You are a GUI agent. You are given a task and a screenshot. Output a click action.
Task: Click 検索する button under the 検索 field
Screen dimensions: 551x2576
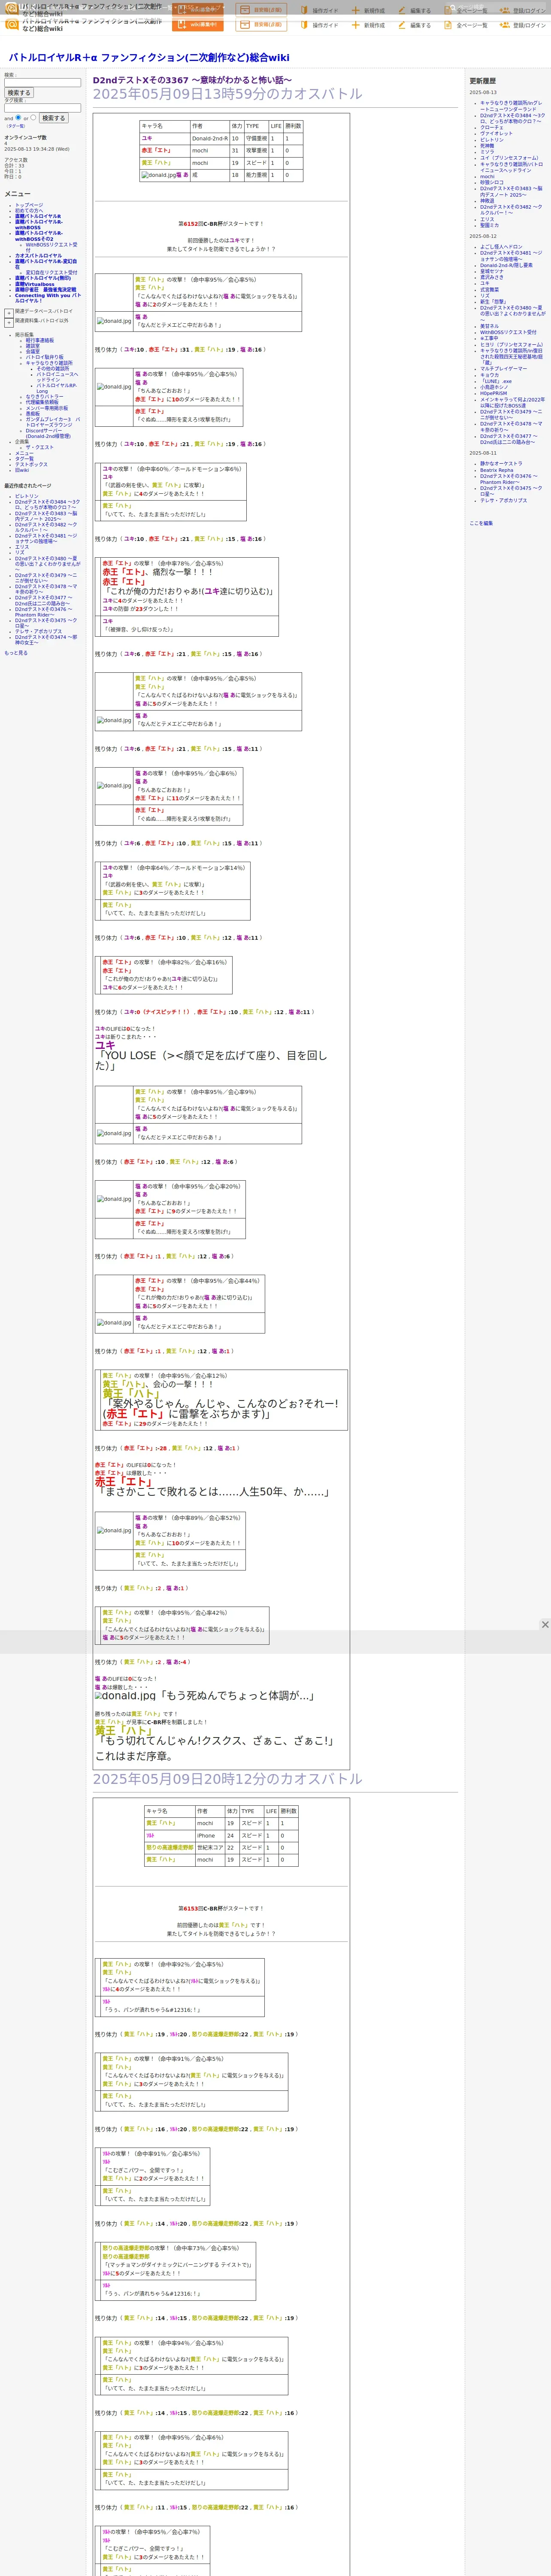click(x=19, y=93)
